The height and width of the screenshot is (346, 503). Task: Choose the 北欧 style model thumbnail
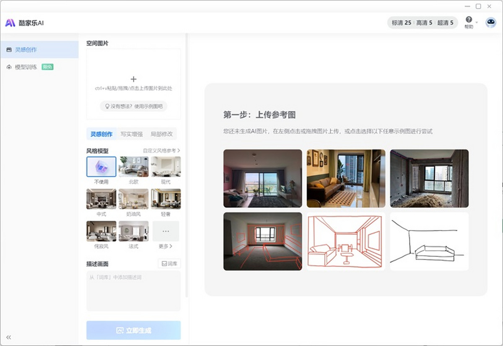click(x=133, y=166)
